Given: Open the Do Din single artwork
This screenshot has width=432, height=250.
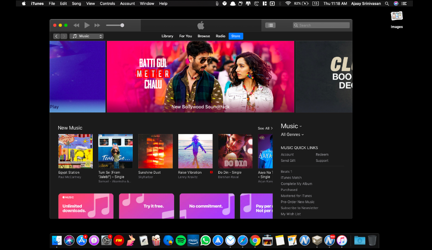Looking at the screenshot, I should [235, 151].
